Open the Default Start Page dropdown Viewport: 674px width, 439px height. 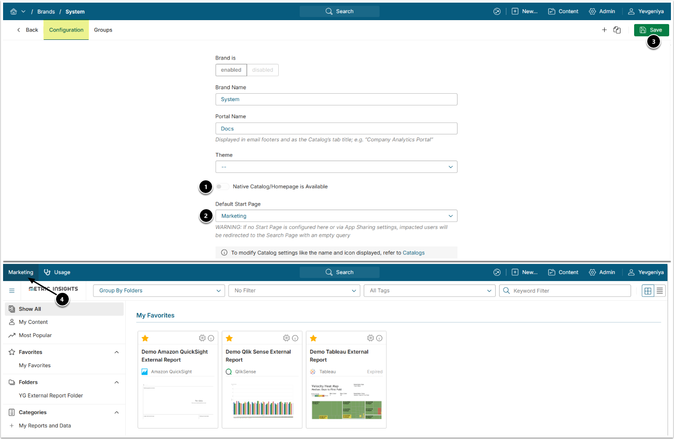click(336, 216)
